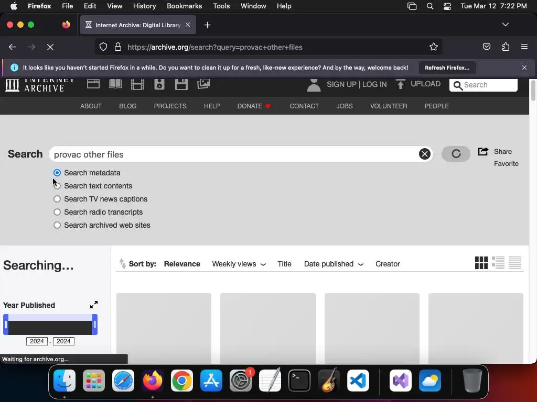This screenshot has height=402, width=537.
Task: Open Weekly views sort dropdown
Action: (x=239, y=264)
